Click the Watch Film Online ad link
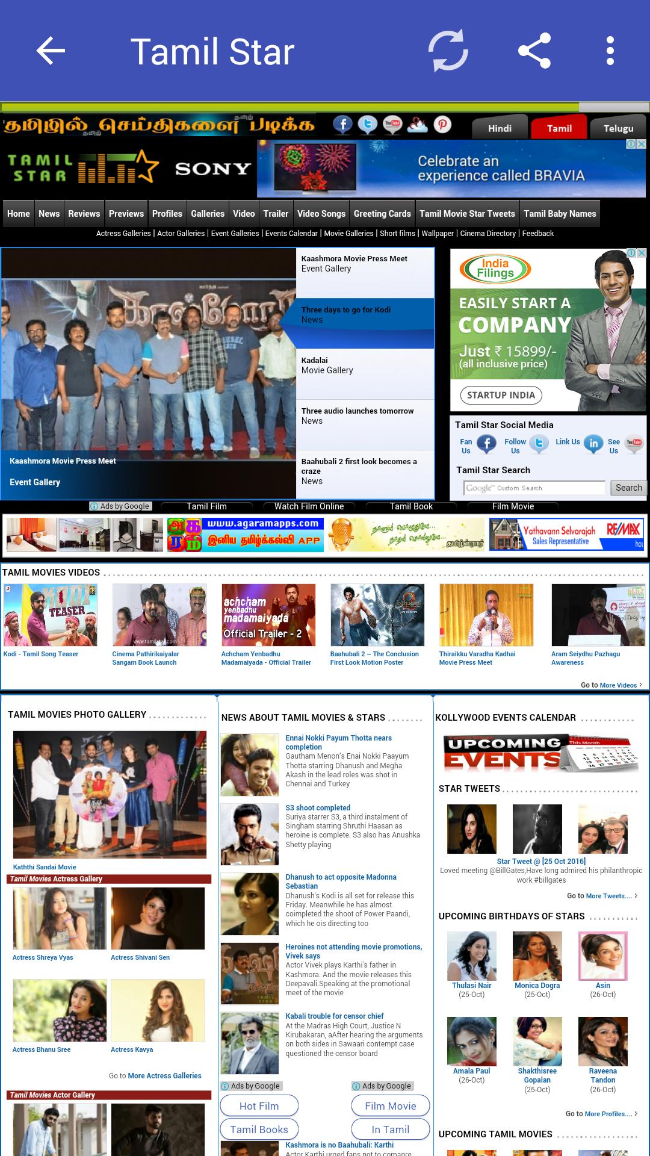The width and height of the screenshot is (650, 1156). click(x=309, y=506)
